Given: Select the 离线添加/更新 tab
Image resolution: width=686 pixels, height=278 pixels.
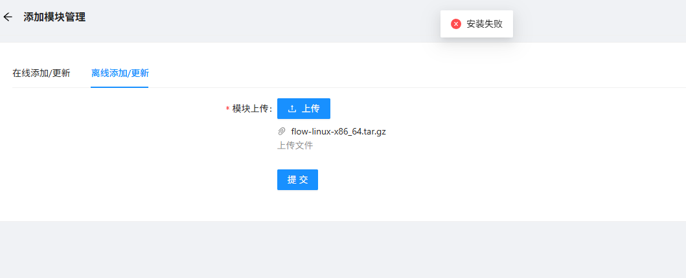Looking at the screenshot, I should pyautogui.click(x=120, y=73).
